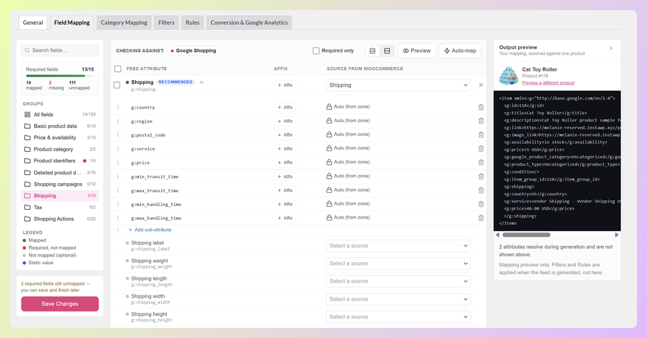
Task: Add affix to g:country
Action: 285,107
